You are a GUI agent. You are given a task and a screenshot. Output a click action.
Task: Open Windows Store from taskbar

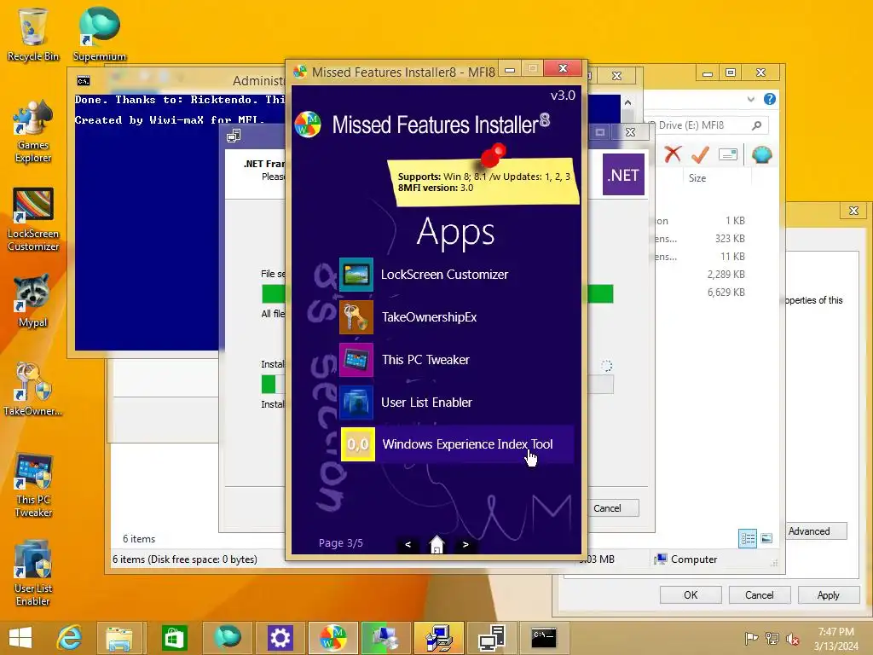[x=174, y=638]
